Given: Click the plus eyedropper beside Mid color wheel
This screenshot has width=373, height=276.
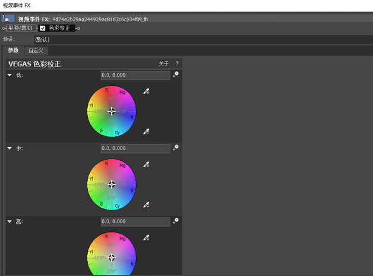Looking at the screenshot, I should (x=146, y=164).
